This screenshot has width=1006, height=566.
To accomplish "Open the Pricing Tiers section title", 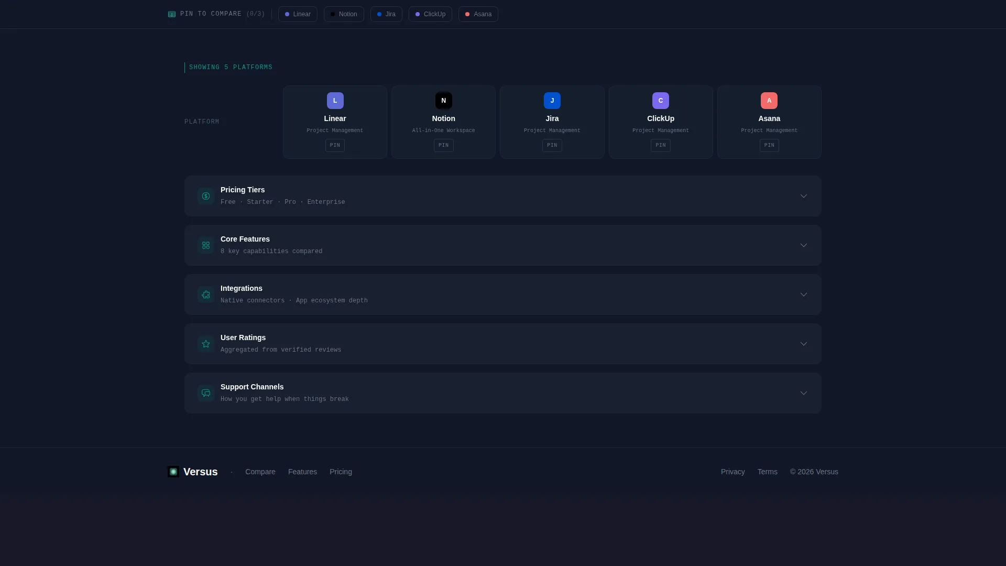I will click(x=243, y=190).
